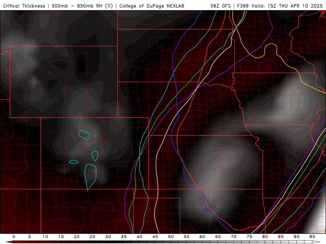Click the 65 value on the color scale
This screenshot has width=326, height=244.
pyautogui.click(x=218, y=237)
